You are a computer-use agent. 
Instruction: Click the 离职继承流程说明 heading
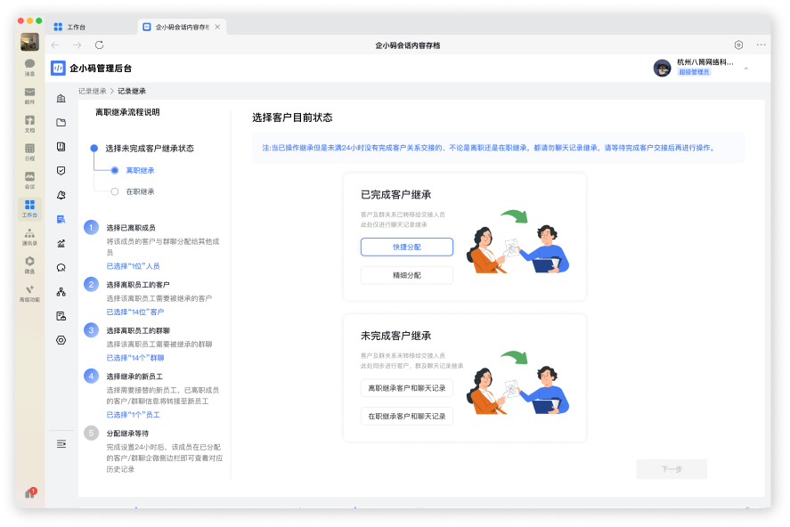127,112
